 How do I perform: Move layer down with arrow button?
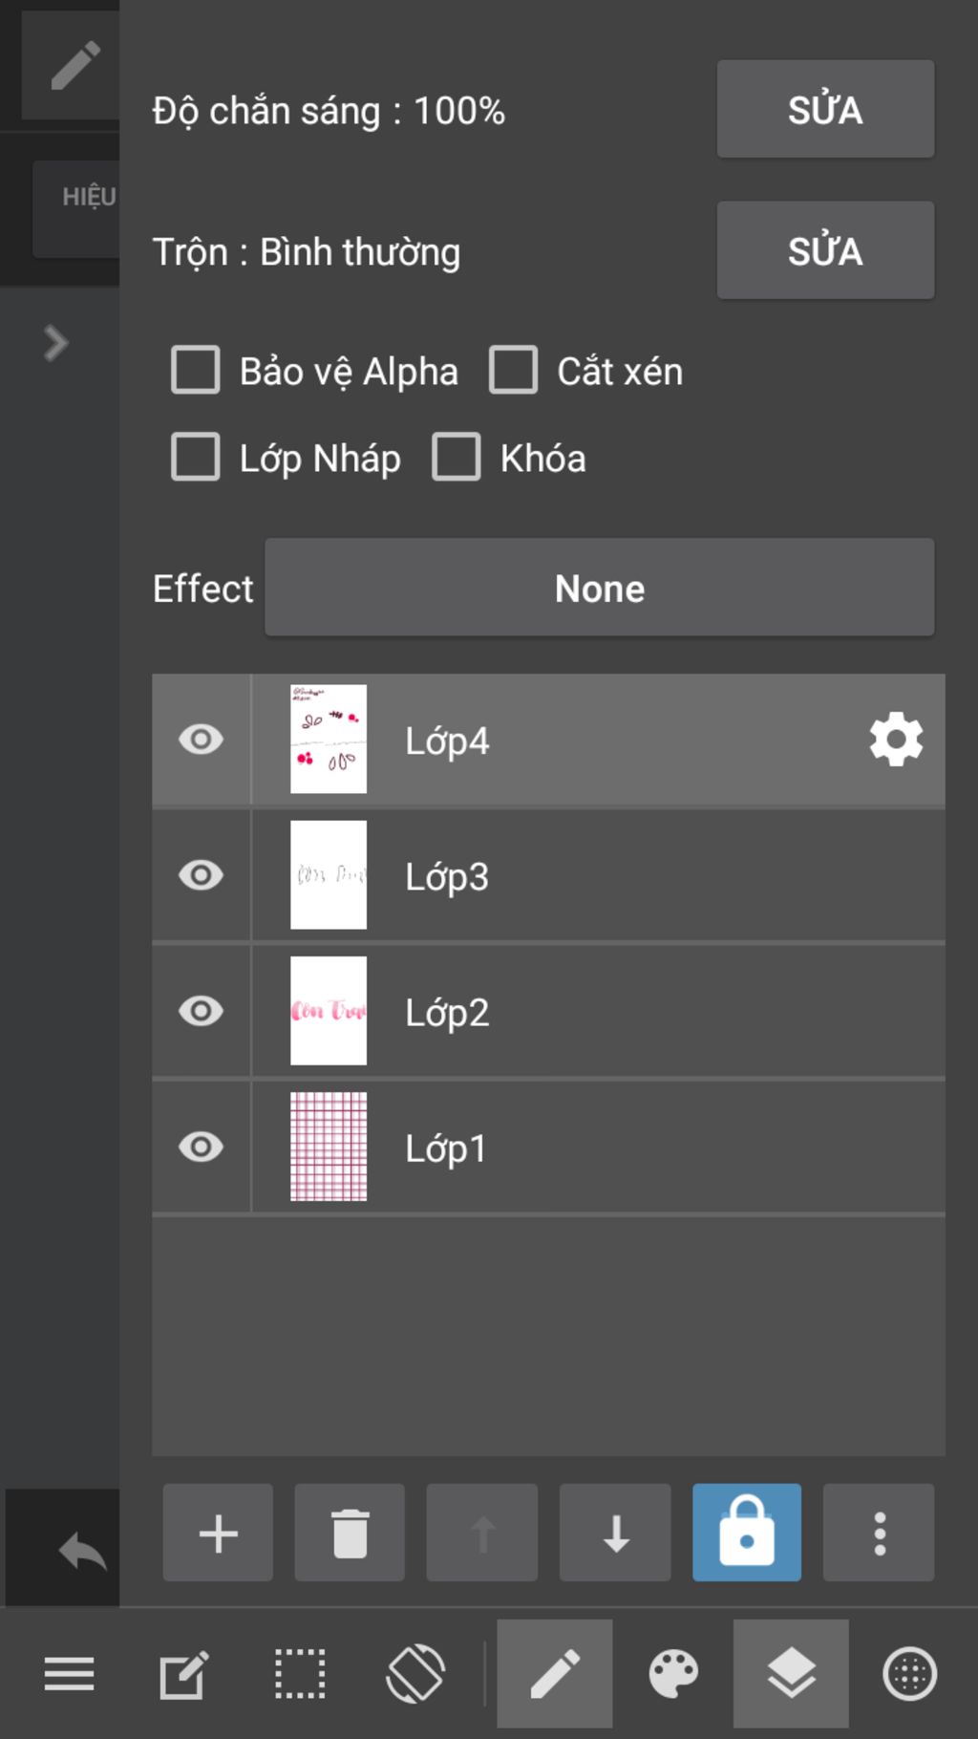615,1533
